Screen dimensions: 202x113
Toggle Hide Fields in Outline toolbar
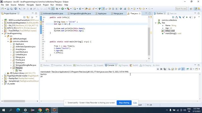coord(180,17)
